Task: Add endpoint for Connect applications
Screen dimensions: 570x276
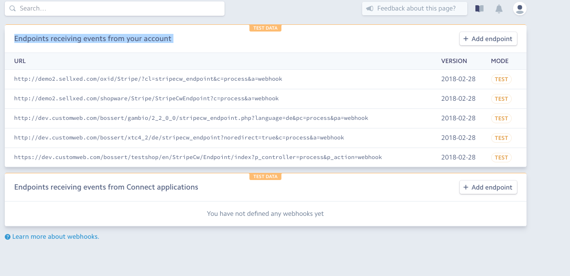Action: click(x=488, y=187)
